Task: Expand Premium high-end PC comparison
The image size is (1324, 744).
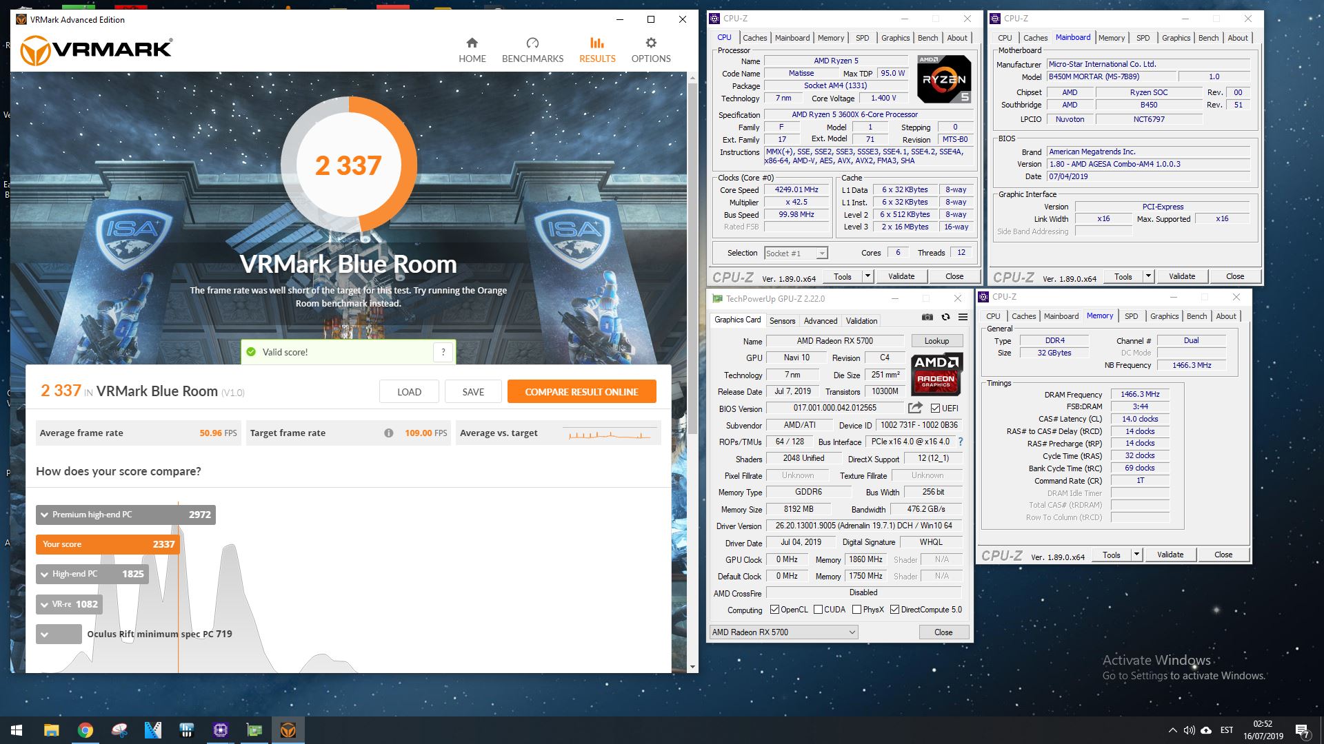Action: click(x=45, y=515)
